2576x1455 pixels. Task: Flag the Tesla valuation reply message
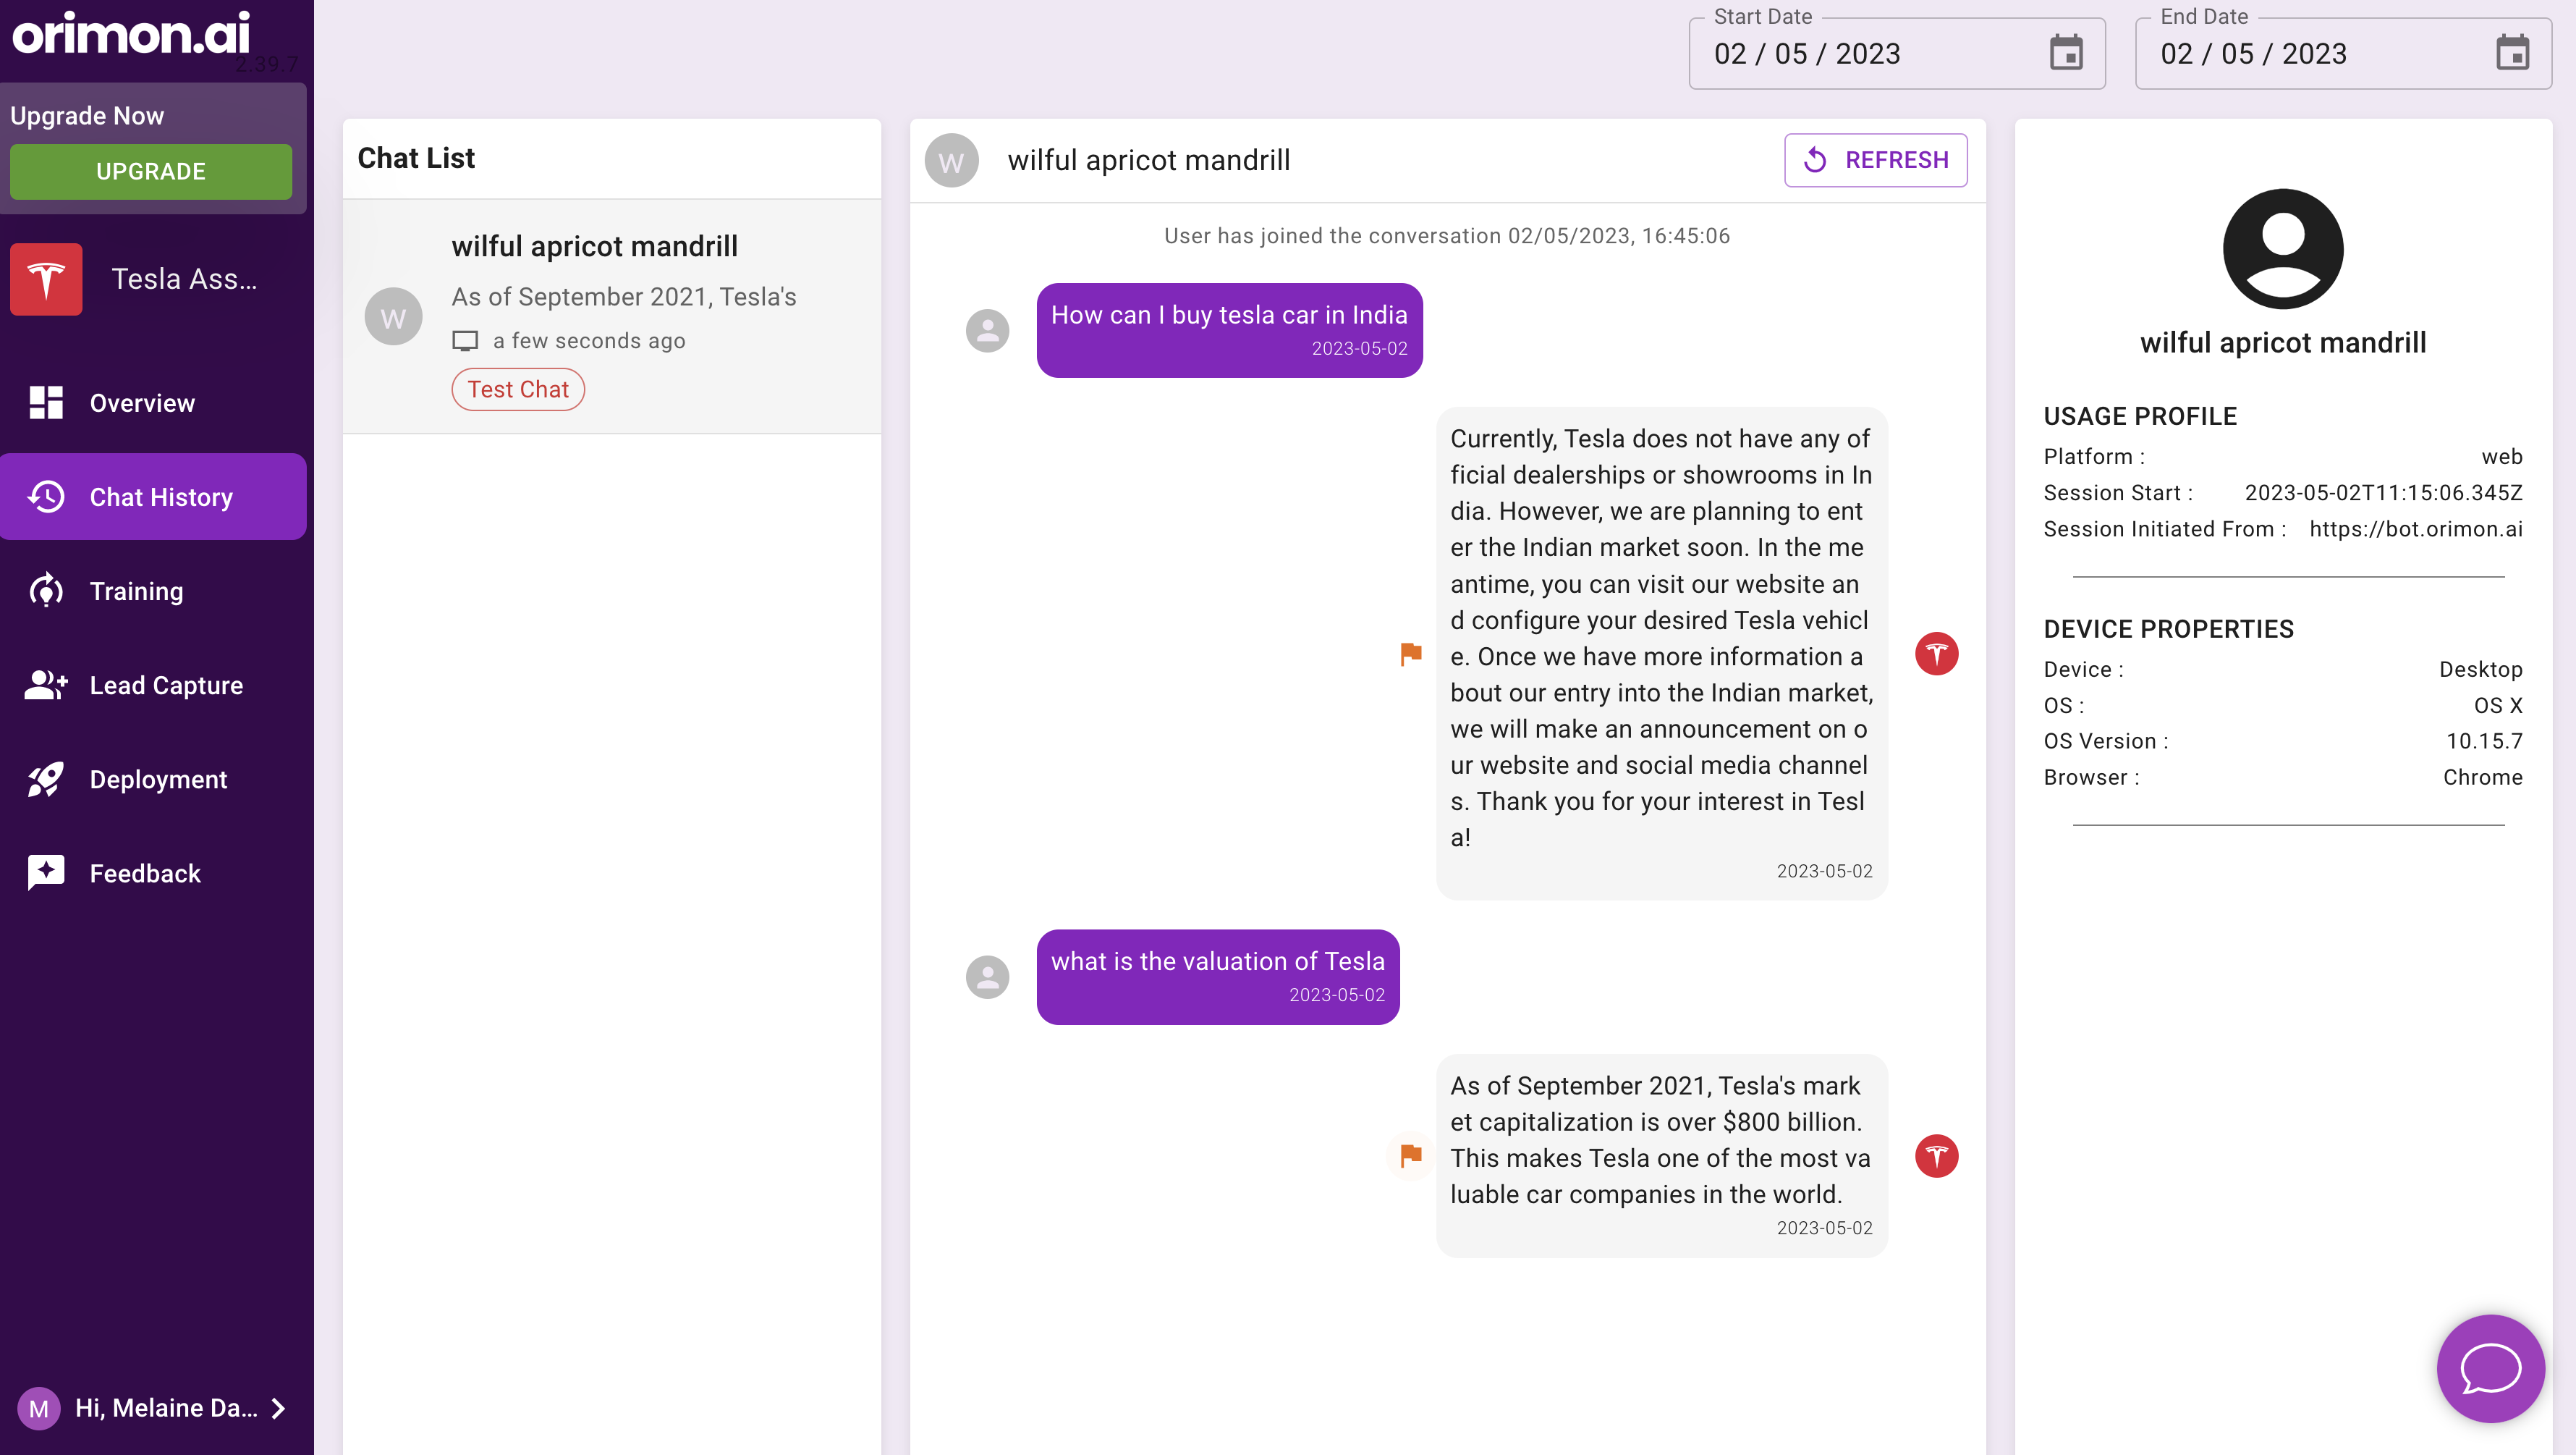coord(1410,1156)
